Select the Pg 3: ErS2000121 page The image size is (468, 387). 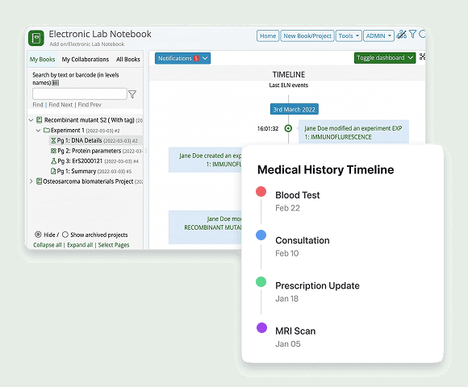[94, 161]
